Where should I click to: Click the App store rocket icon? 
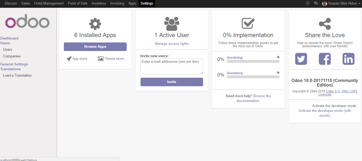tap(69, 58)
